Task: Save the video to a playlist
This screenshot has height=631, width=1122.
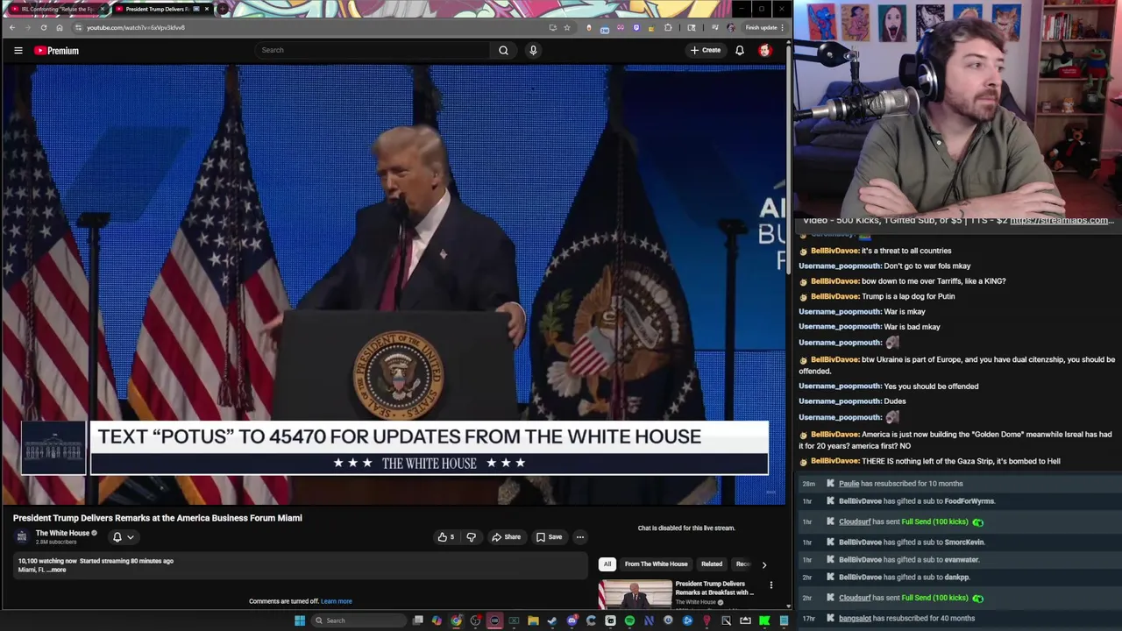Action: coord(550,537)
